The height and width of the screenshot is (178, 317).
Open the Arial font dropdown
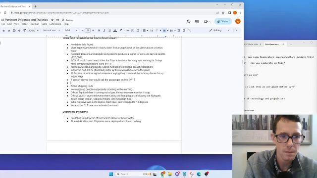pos(71,31)
